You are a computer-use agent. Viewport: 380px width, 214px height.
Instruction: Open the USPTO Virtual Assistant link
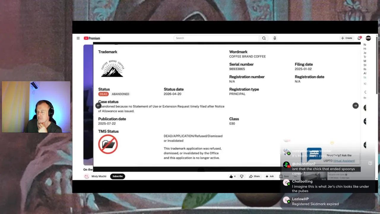click(344, 161)
